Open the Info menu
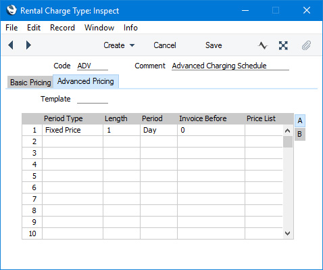 pyautogui.click(x=130, y=28)
